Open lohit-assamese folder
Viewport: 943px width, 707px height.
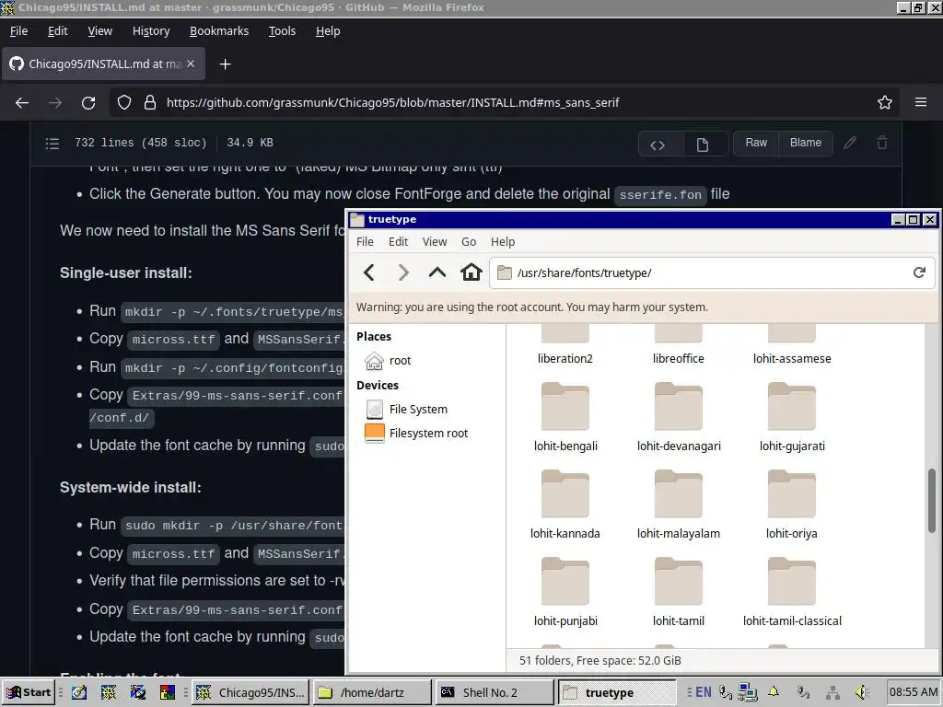[792, 345]
